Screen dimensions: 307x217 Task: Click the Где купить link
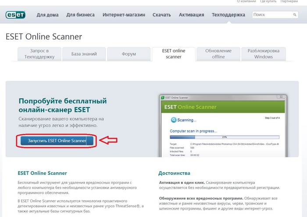point(268,1)
